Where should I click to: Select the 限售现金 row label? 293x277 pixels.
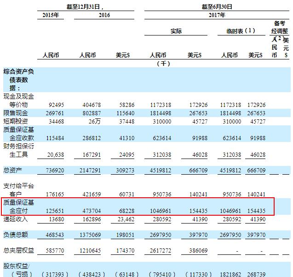(16, 113)
